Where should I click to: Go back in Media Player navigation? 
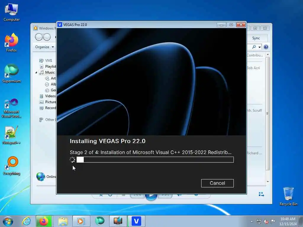tap(39, 37)
